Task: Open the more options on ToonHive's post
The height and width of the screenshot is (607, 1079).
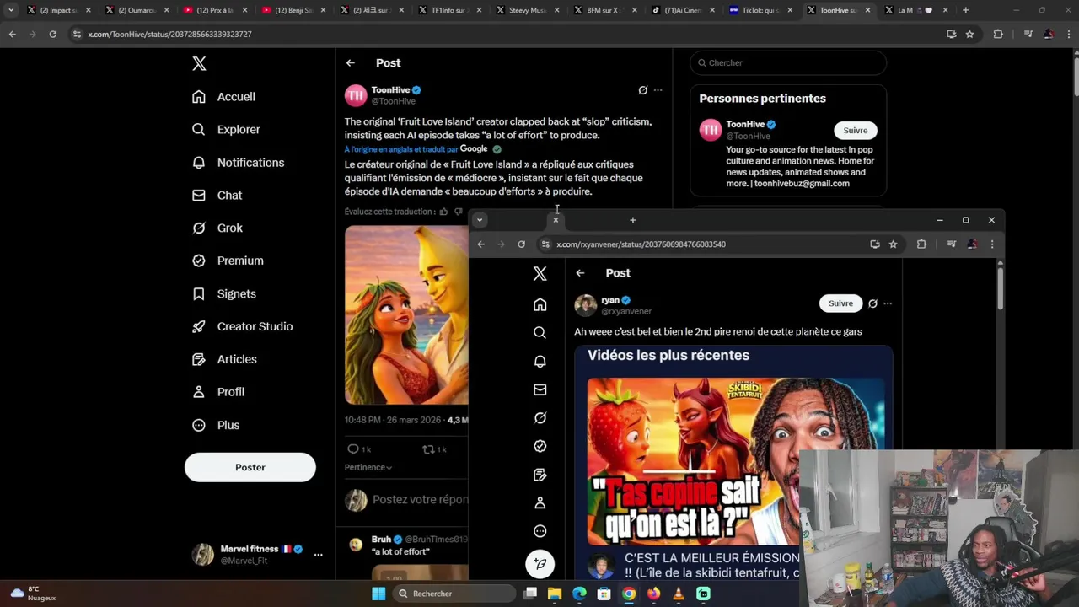Action: [658, 90]
